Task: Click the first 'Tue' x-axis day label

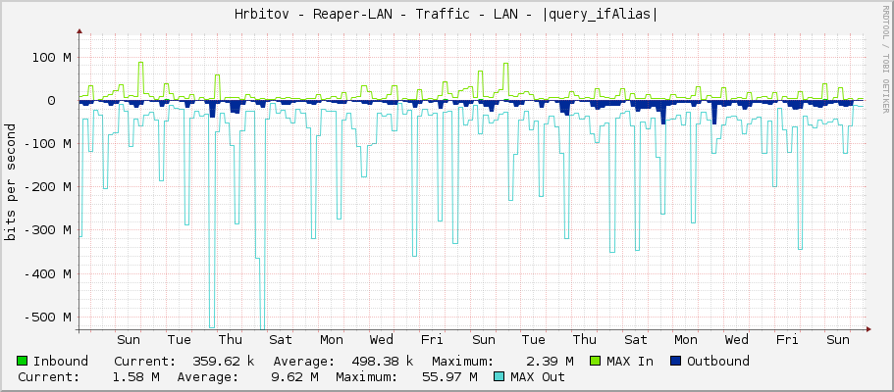Action: click(x=179, y=340)
